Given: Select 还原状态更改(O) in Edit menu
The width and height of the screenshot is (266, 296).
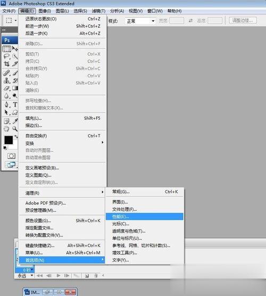Looking at the screenshot, I should point(62,19).
